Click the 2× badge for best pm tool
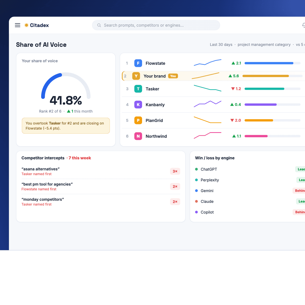Screen dimensions: 305x305 click(x=175, y=186)
